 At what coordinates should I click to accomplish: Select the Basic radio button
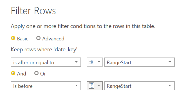pos(13,38)
